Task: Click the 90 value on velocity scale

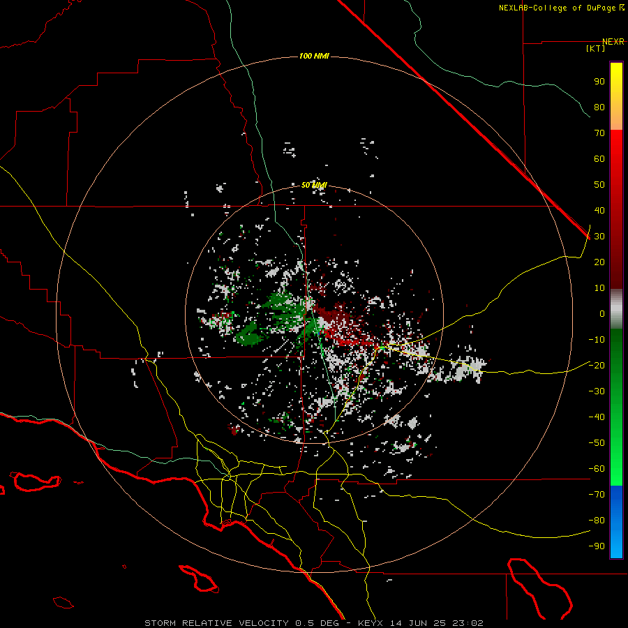Action: pos(599,82)
